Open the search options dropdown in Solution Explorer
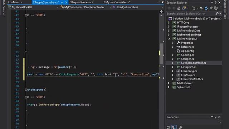The height and width of the screenshot is (129, 229). click(x=220, y=14)
